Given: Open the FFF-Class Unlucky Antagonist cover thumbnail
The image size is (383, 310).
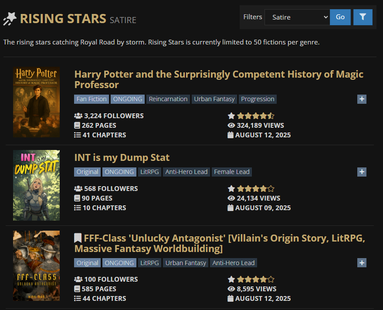Looking at the screenshot, I should coord(36,266).
